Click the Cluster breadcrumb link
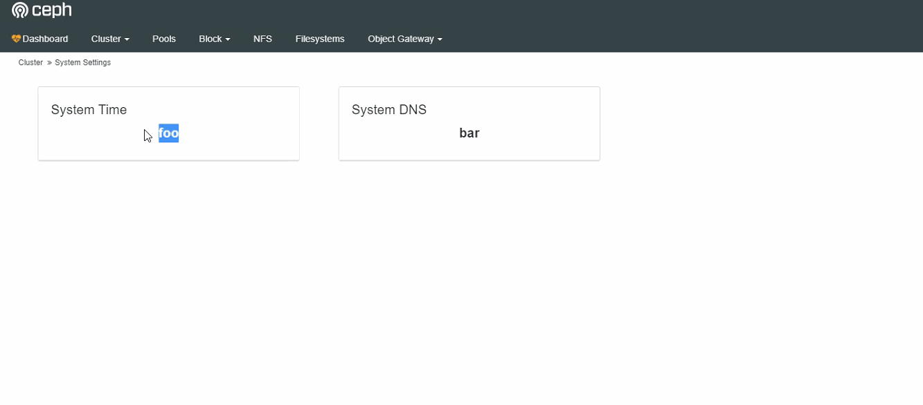The height and width of the screenshot is (405, 923). (x=30, y=62)
